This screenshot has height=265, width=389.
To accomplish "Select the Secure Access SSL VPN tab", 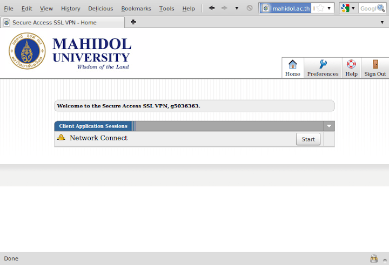I will tap(63, 23).
